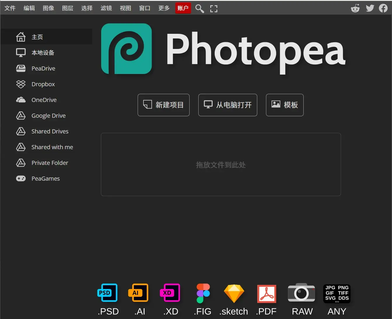
Task: Click the PeaGames gamepad icon
Action: tap(21, 179)
